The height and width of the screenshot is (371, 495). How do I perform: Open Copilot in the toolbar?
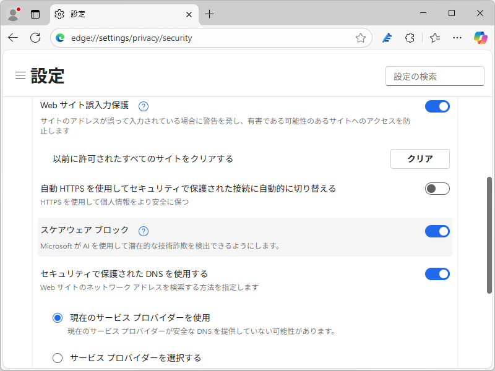click(480, 38)
